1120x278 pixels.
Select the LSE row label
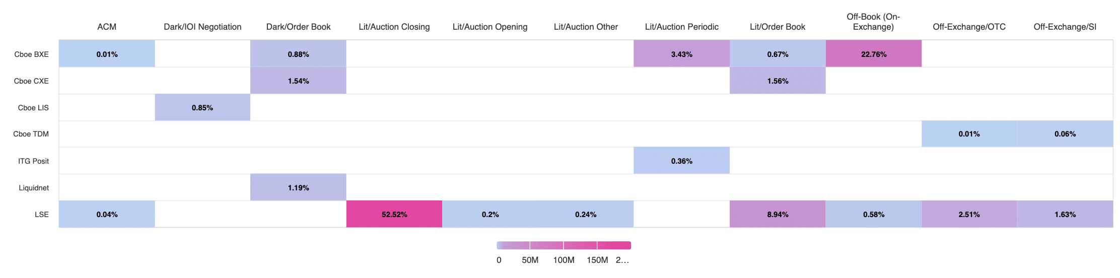click(x=42, y=214)
